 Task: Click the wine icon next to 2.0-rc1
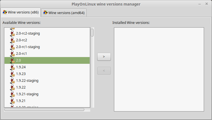(12, 54)
